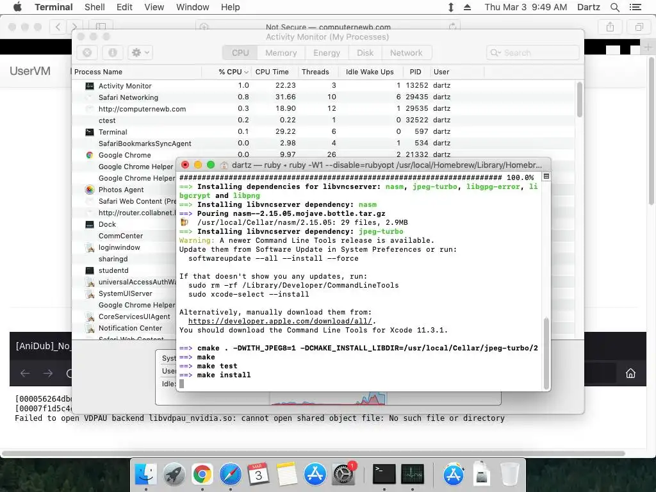
Task: Open Activity Monitor from the Dock
Action: tap(413, 474)
